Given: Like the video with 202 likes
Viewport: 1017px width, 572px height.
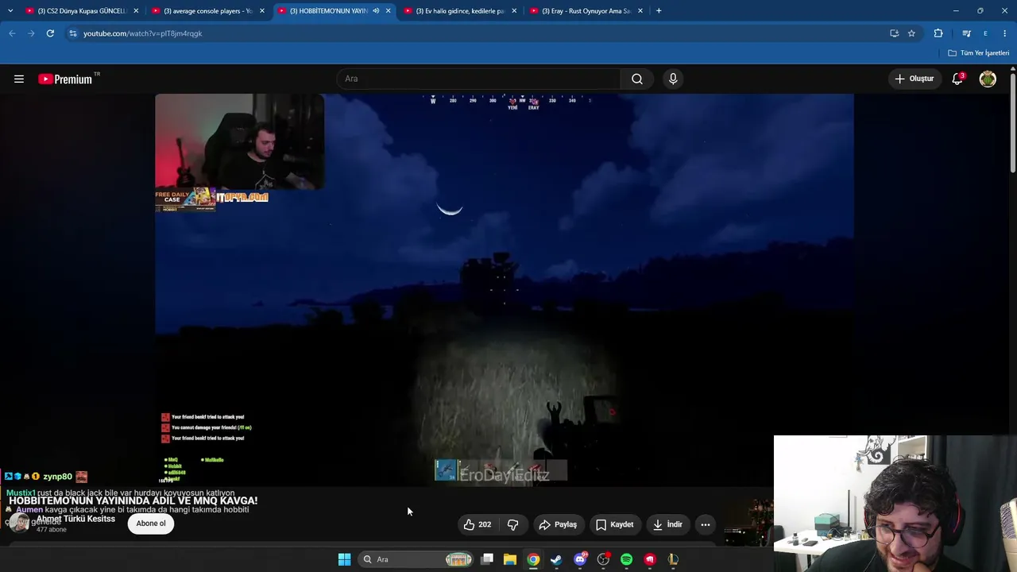Looking at the screenshot, I should pyautogui.click(x=477, y=524).
